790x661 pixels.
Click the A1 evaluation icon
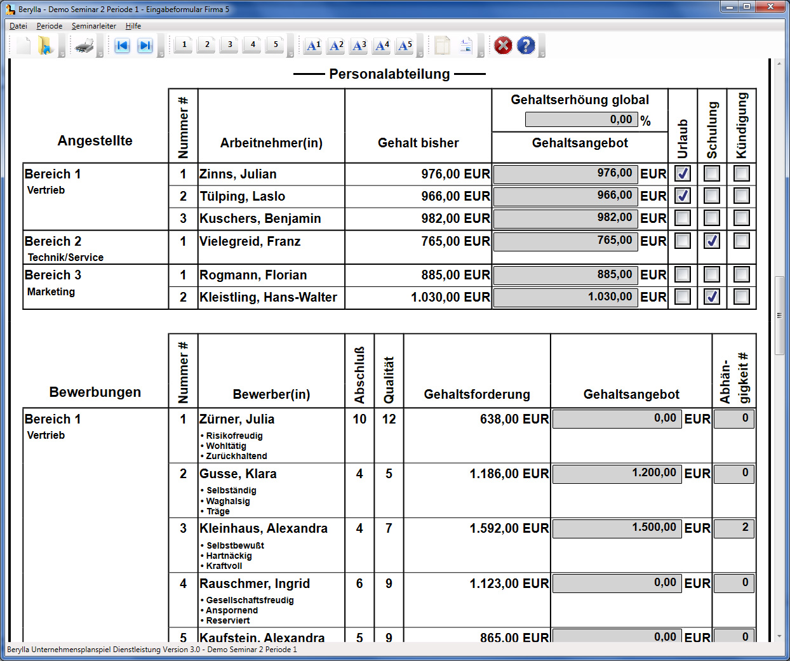pos(313,46)
